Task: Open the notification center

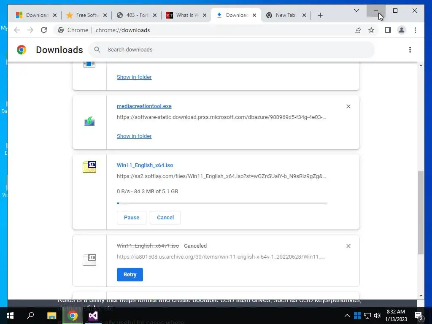Action: [419, 316]
